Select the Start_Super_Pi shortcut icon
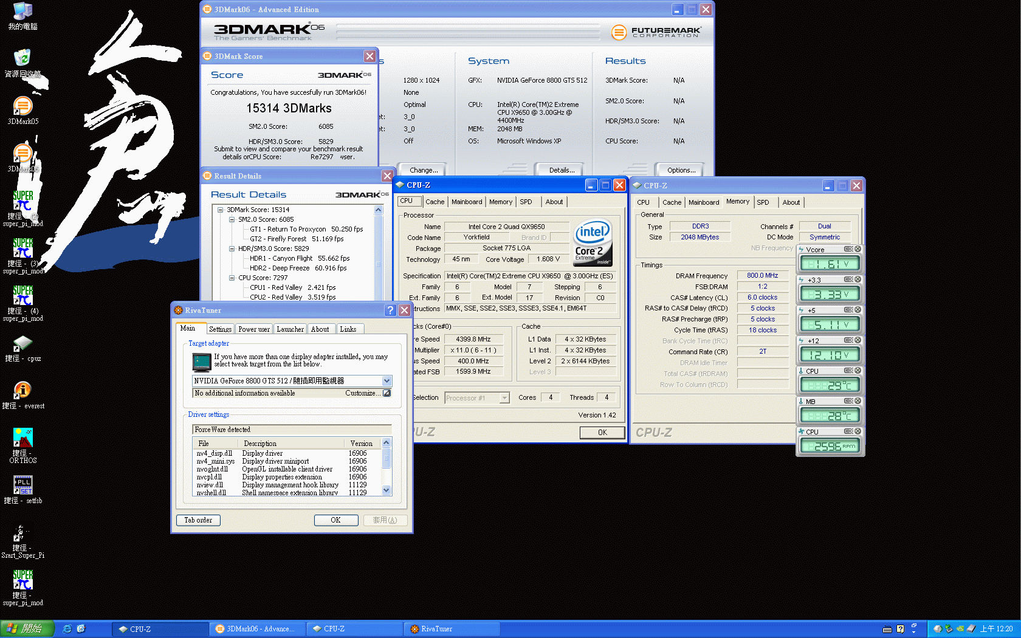 pyautogui.click(x=22, y=541)
